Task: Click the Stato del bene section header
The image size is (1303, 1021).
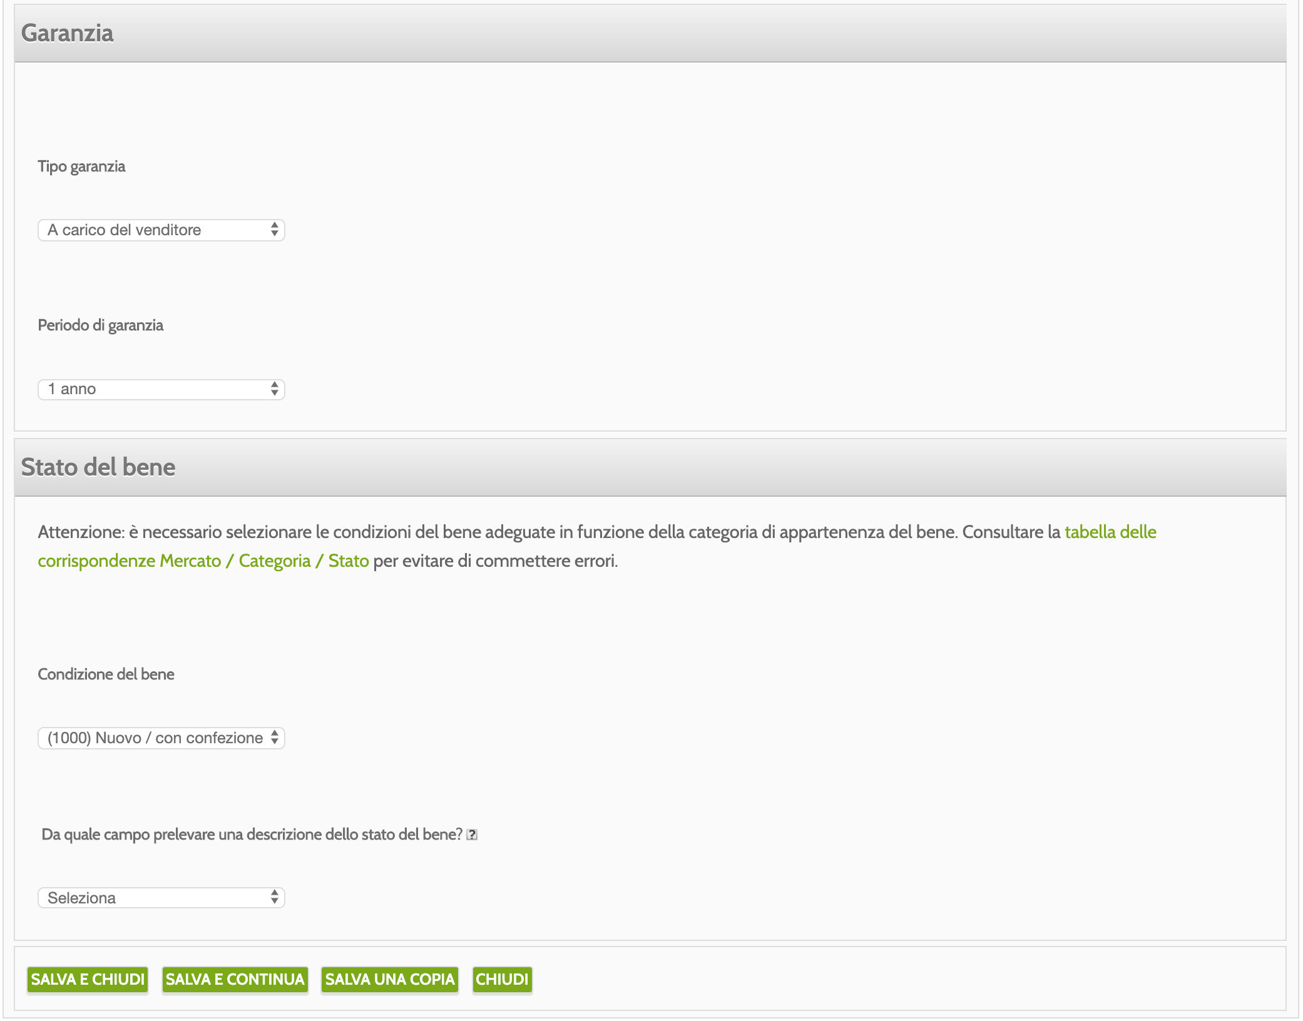Action: pos(650,467)
